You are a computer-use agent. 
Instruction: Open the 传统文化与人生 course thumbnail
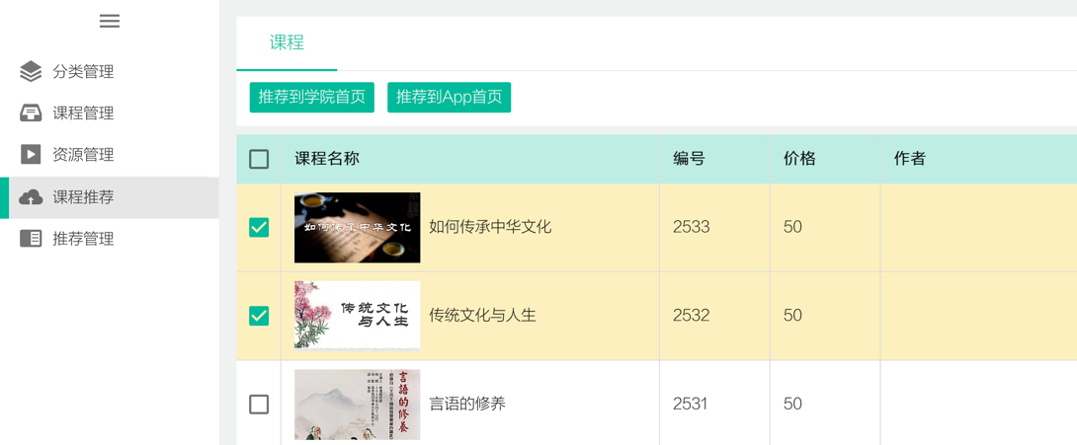coord(357,316)
